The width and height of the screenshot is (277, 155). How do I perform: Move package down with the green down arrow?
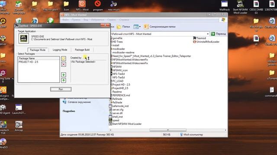(x=64, y=81)
